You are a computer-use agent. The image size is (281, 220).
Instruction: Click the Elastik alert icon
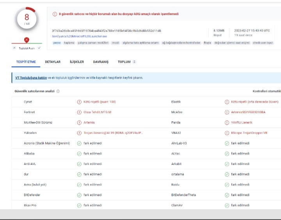coord(227,102)
